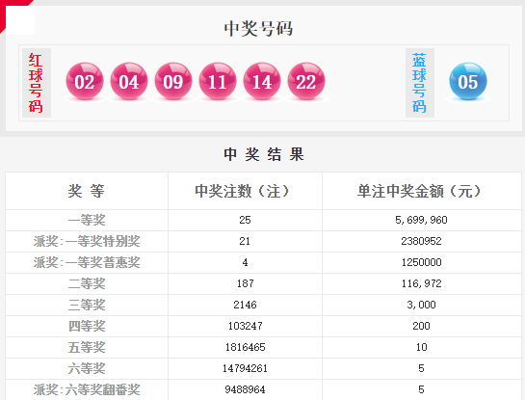525x400 pixels.
Task: Click red ball number 09
Action: (x=173, y=81)
